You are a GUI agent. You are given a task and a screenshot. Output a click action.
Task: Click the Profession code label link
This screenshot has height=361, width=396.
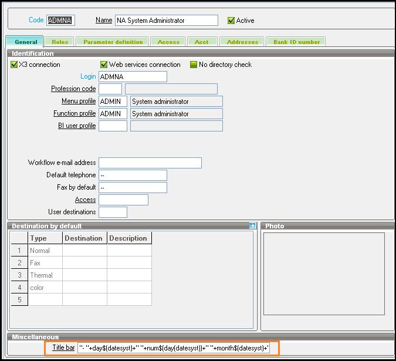[73, 89]
